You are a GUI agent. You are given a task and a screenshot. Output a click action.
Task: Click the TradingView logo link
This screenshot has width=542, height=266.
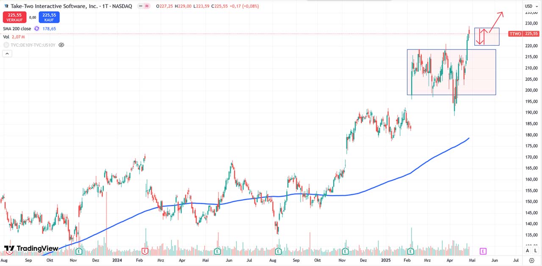coord(31,249)
